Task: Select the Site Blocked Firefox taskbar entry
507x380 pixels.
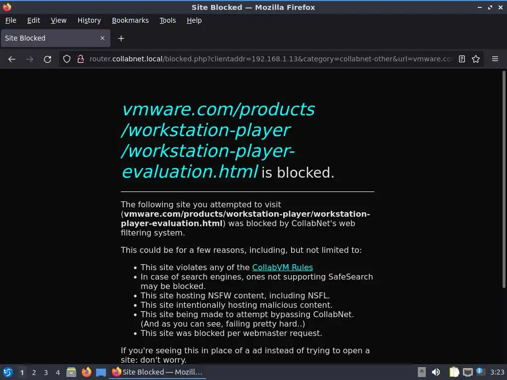Action: 157,372
